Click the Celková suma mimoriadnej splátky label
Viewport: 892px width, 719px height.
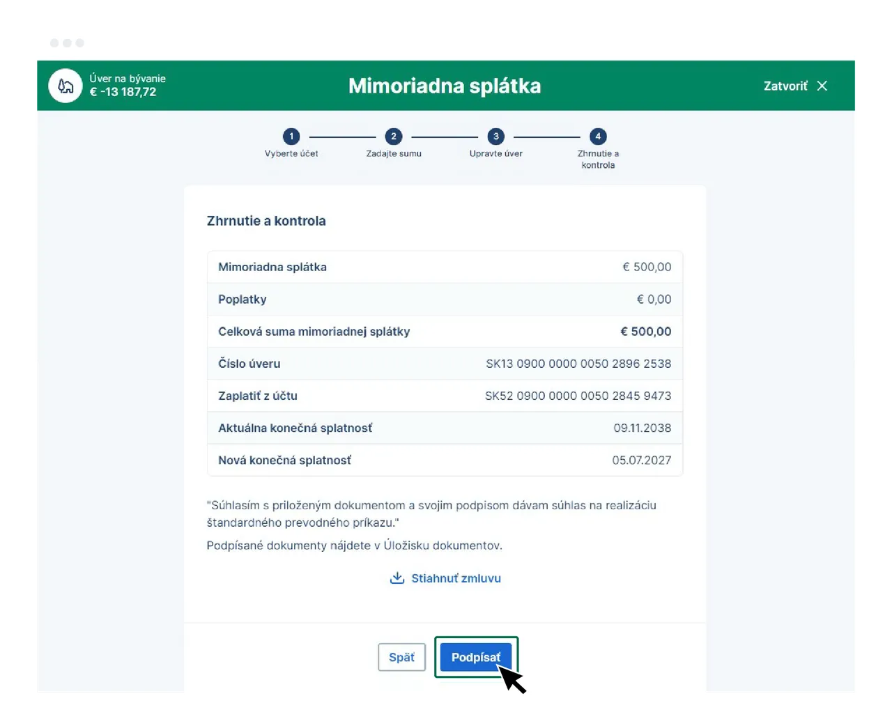click(314, 332)
